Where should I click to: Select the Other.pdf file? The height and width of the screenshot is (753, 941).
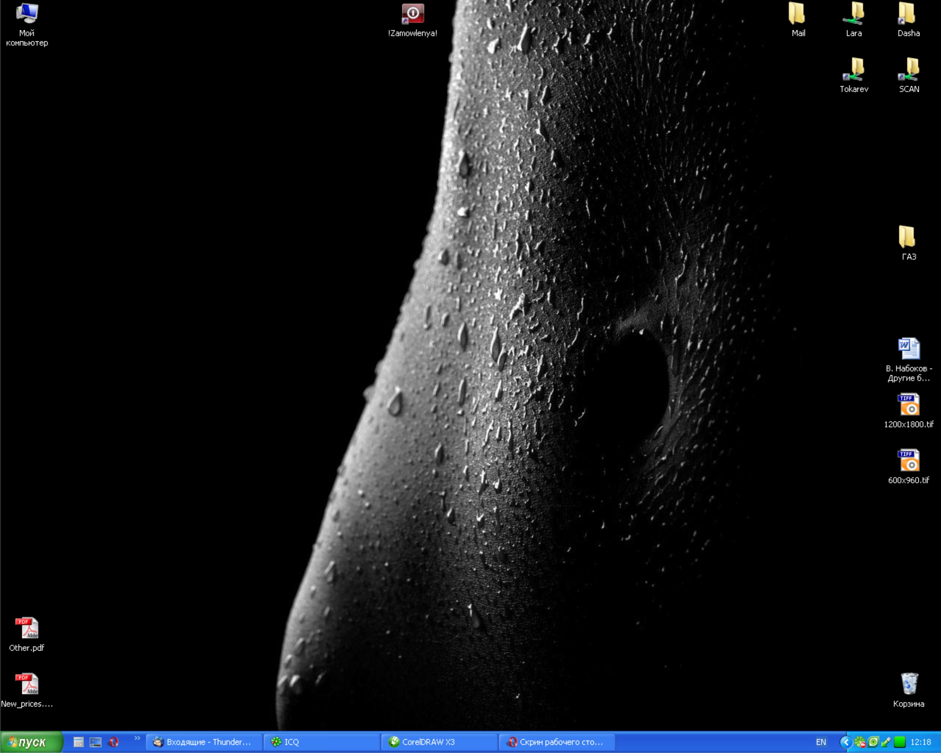click(x=27, y=629)
